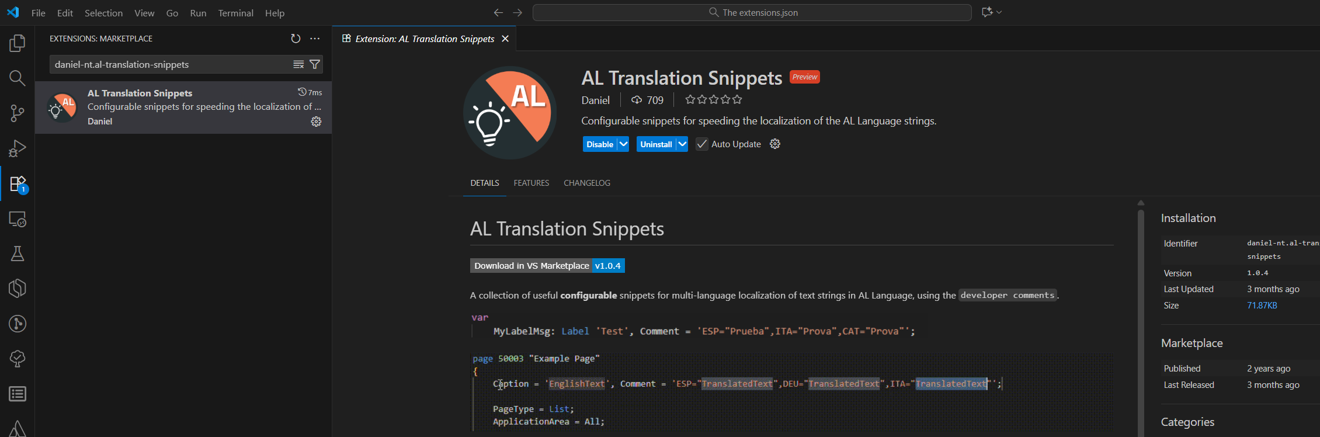Click the Preview badge next to title

(x=804, y=77)
